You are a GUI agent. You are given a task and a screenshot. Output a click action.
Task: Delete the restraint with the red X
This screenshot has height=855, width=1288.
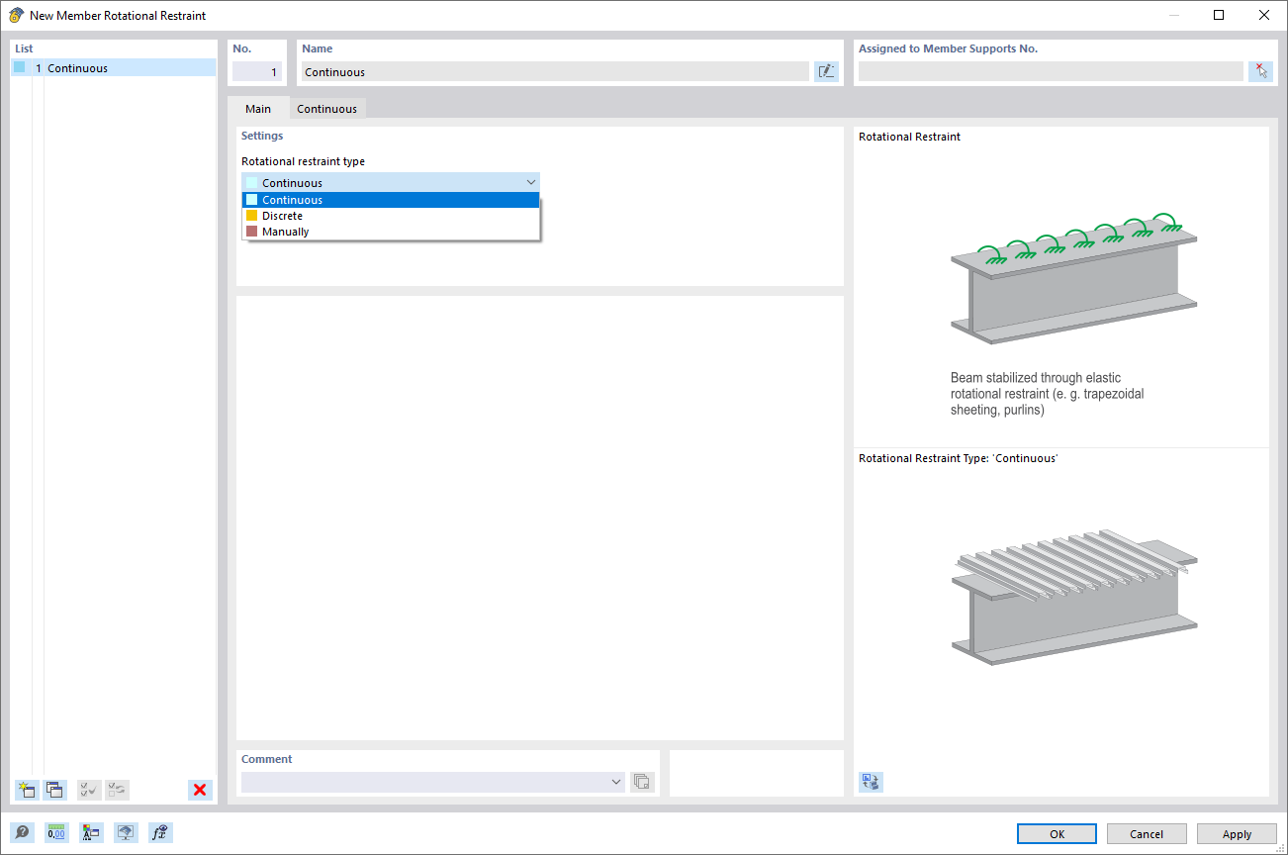pos(200,790)
